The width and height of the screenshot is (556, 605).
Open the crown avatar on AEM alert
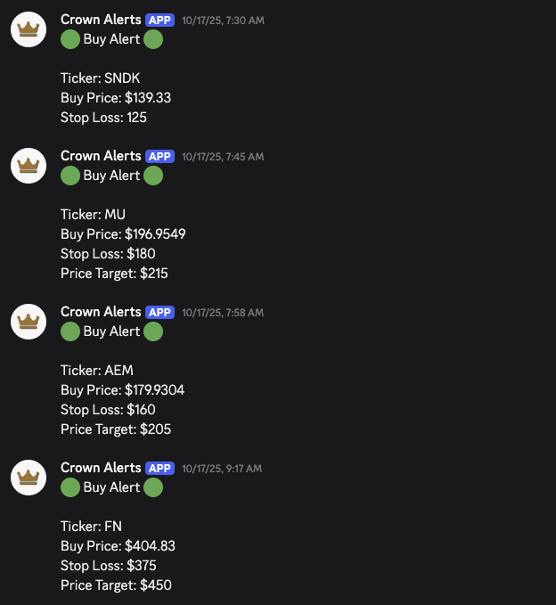tap(29, 322)
